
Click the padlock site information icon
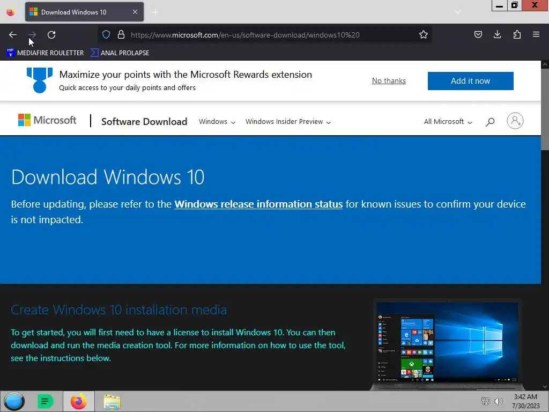[x=121, y=34]
